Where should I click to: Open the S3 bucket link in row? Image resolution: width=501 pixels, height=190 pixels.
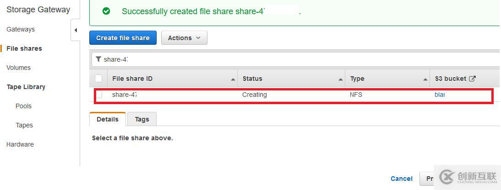coord(440,95)
